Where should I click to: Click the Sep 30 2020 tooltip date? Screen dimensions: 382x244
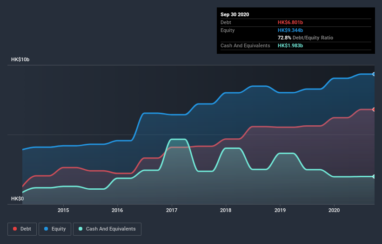click(235, 14)
